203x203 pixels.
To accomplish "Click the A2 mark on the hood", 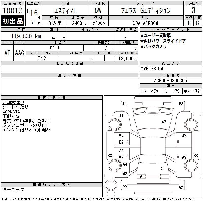I will point(164,122).
